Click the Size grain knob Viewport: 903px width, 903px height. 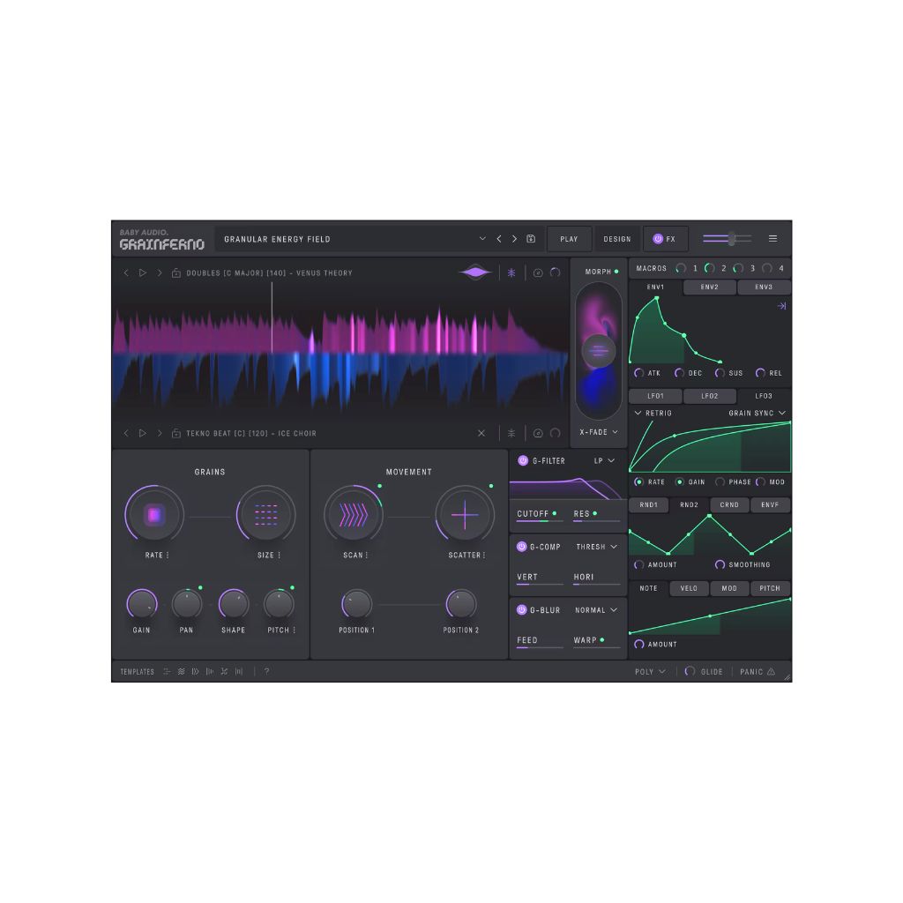click(266, 514)
